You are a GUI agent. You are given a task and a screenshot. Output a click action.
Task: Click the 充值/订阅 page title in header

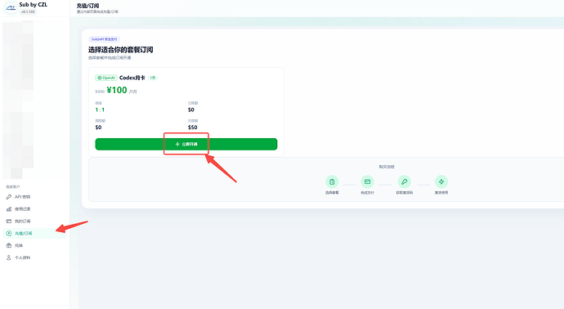pyautogui.click(x=87, y=6)
